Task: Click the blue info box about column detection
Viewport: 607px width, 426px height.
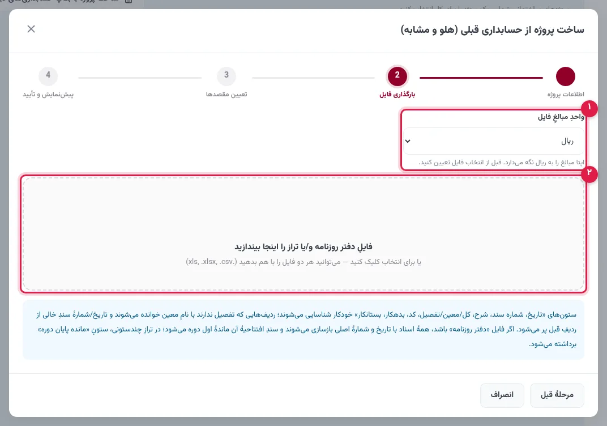Action: [303, 330]
